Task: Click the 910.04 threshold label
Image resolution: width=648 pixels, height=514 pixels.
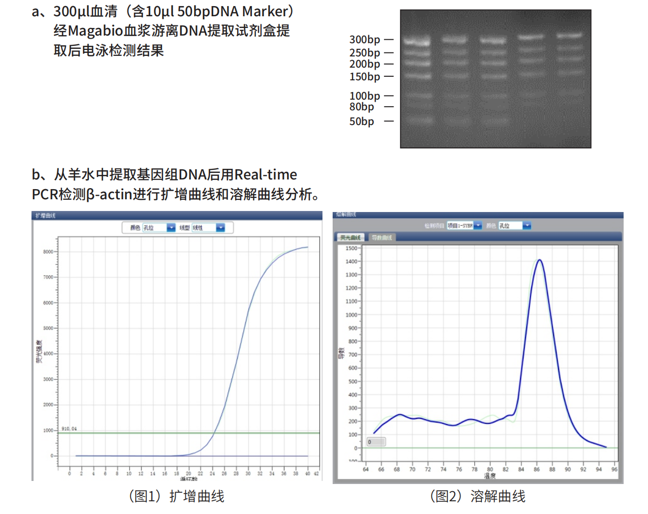Action: point(69,429)
